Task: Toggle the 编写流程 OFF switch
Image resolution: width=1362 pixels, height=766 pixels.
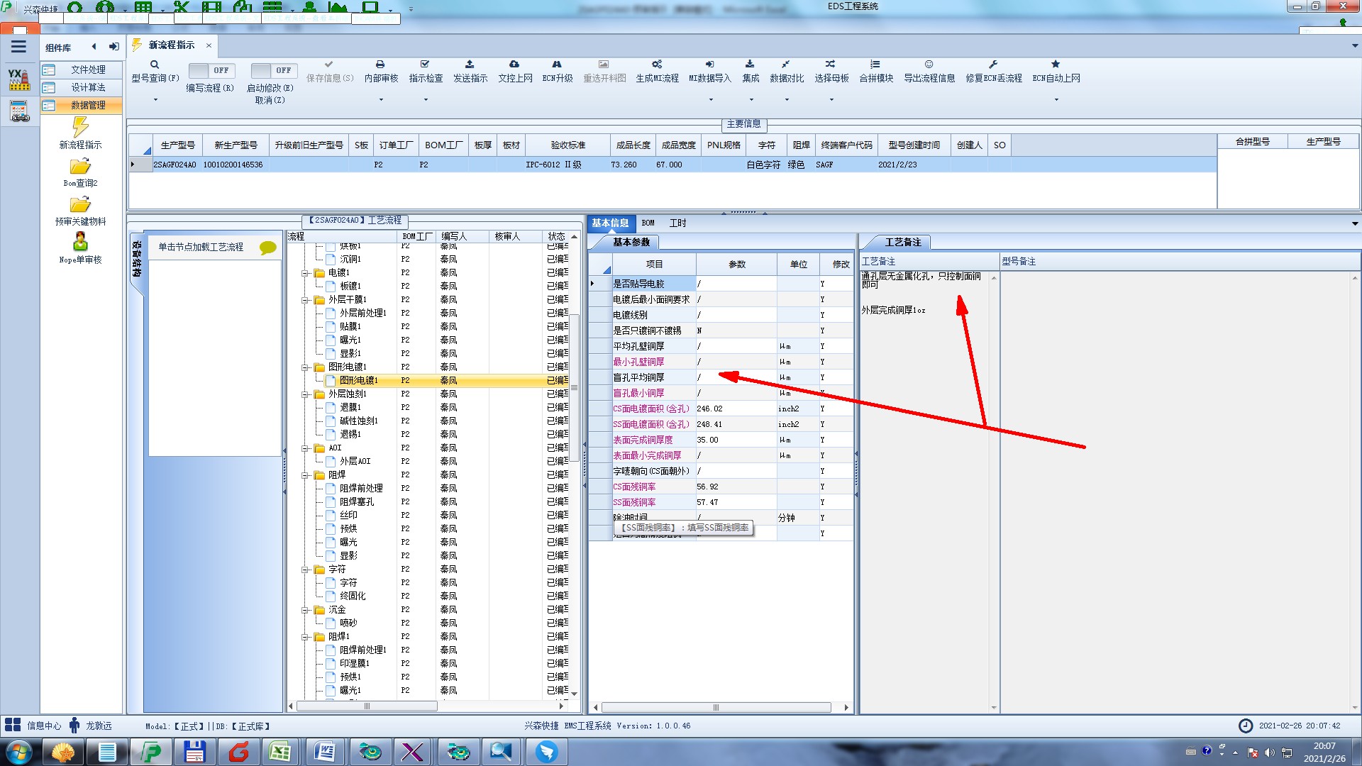Action: tap(209, 70)
